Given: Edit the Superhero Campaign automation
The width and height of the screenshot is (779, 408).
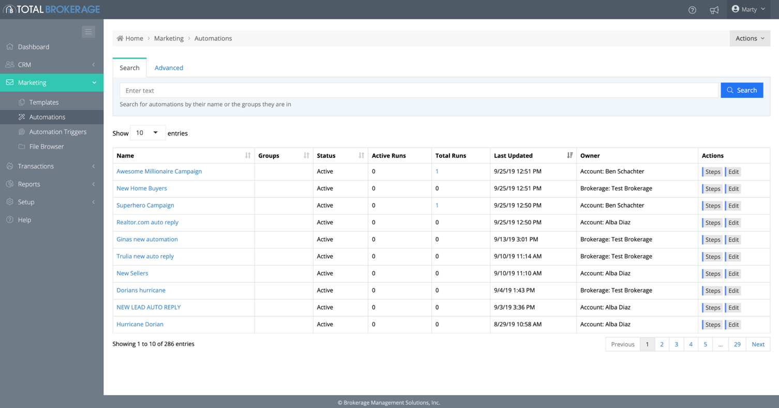Looking at the screenshot, I should point(733,206).
